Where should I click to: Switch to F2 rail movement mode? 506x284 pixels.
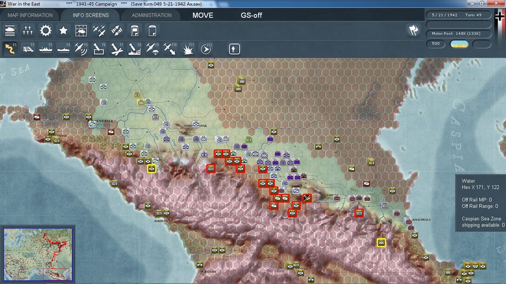(x=28, y=49)
